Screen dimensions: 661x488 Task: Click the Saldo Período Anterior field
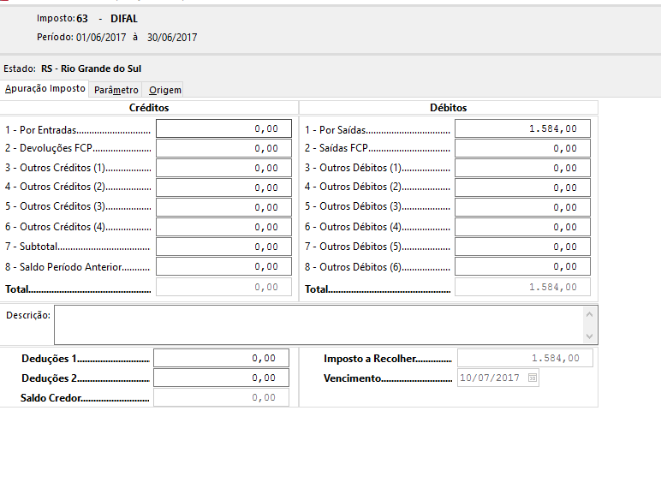pos(223,266)
